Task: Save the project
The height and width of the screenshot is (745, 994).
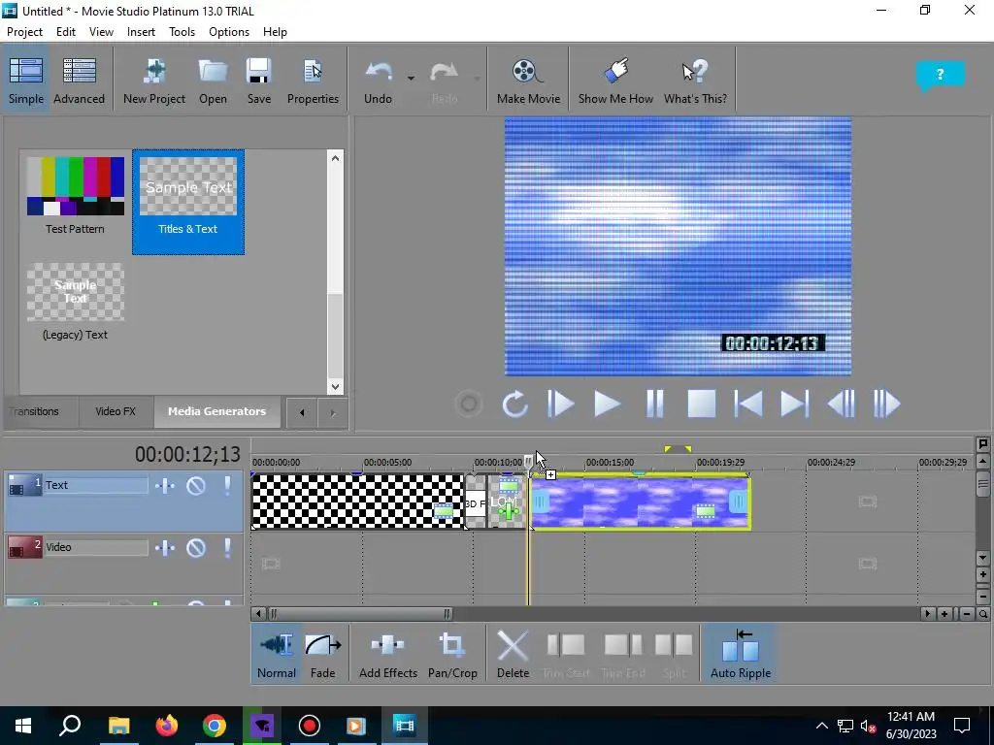Action: click(258, 80)
